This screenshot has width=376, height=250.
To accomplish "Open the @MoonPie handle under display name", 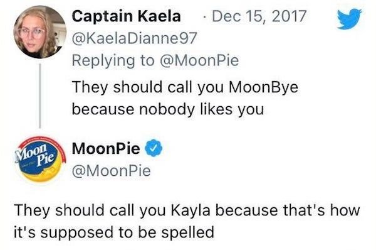I will pos(112,171).
